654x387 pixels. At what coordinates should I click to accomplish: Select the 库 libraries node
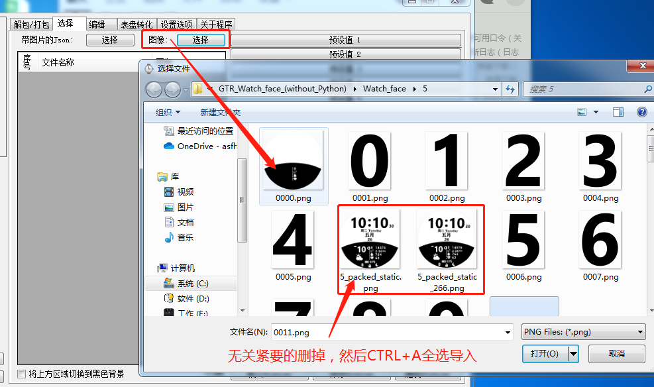[x=168, y=177]
